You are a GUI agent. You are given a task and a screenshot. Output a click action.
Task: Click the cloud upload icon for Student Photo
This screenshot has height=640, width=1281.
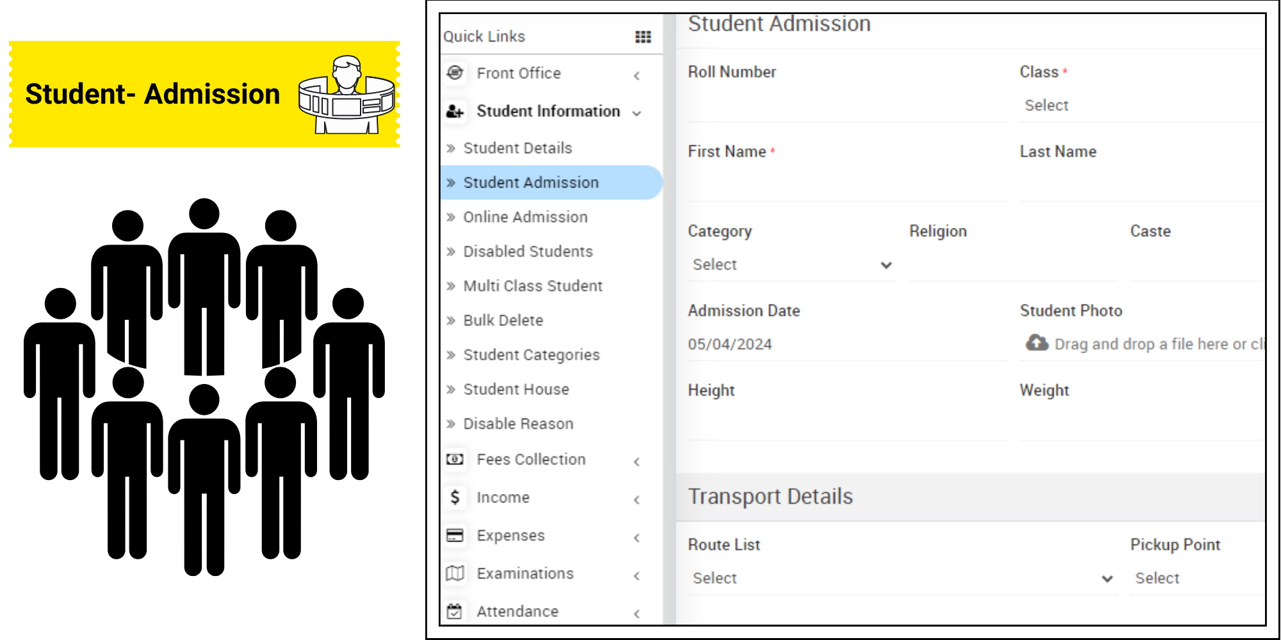coord(1035,344)
